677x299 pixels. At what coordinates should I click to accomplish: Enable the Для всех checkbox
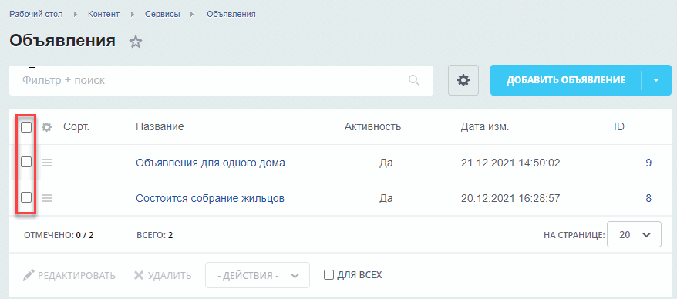(328, 275)
